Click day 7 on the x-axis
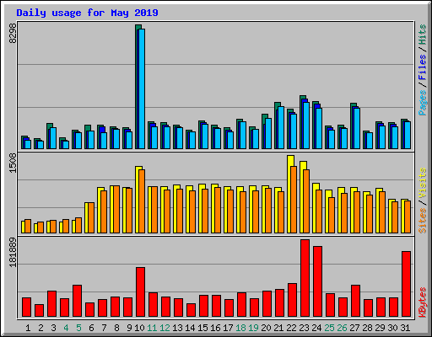Image resolution: width=432 pixels, height=337 pixels. [x=104, y=328]
